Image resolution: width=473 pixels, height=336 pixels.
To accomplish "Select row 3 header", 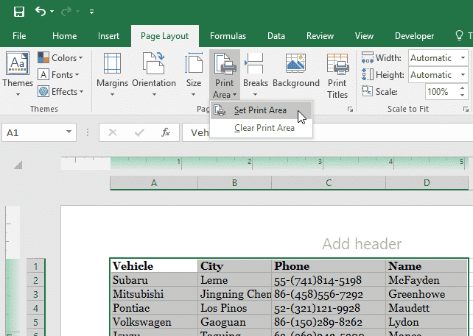I will tap(35, 294).
